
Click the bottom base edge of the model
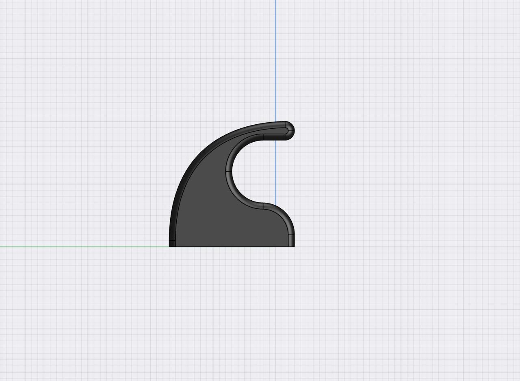click(232, 246)
